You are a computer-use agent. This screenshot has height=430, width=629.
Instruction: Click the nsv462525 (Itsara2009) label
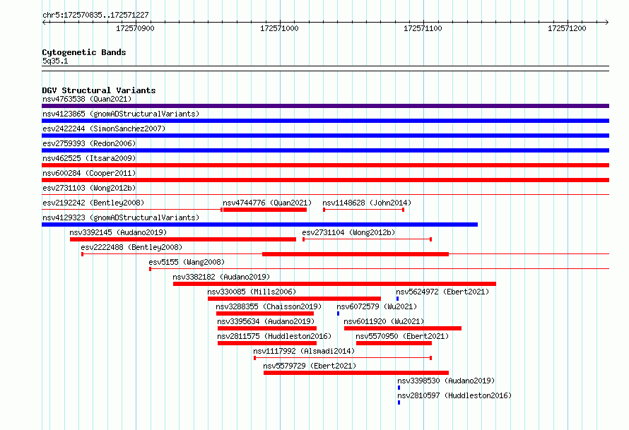[89, 158]
